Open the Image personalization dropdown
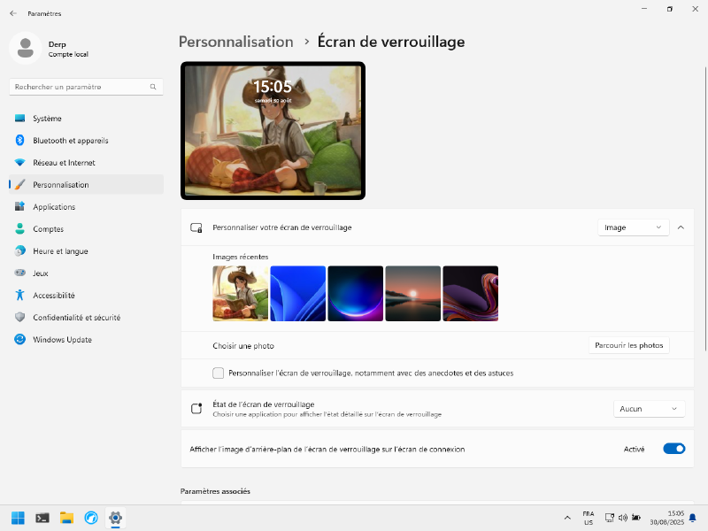Viewport: 708px width, 531px height. (632, 227)
